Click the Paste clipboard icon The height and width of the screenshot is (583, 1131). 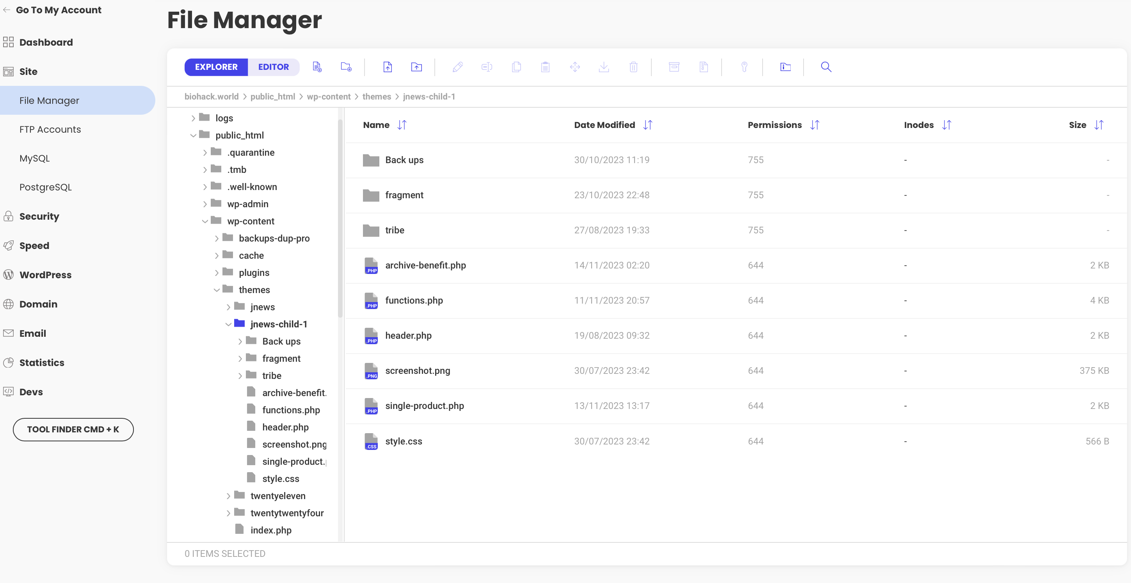coord(545,67)
